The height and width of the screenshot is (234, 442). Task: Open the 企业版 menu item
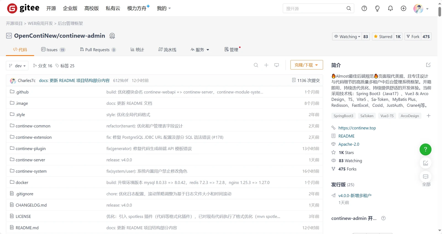[70, 9]
